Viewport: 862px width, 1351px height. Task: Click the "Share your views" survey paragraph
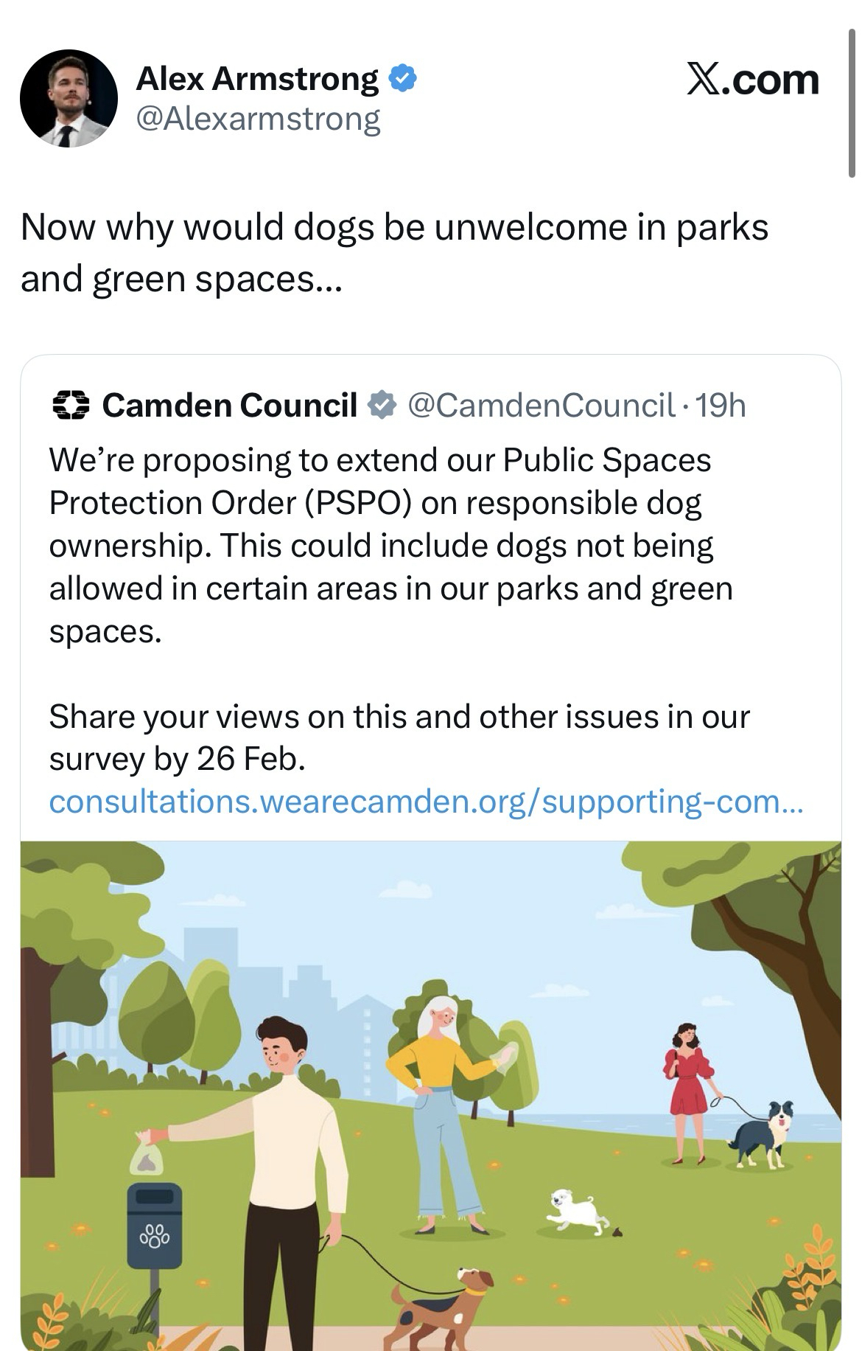tap(399, 737)
